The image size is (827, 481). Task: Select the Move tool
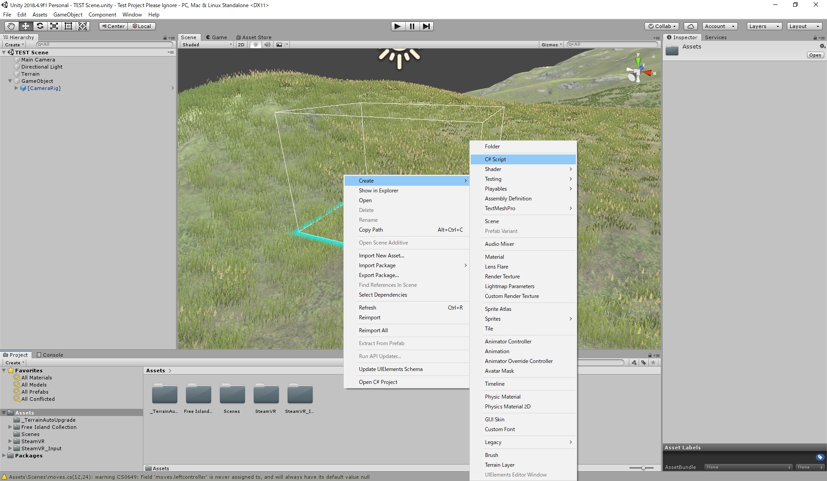[25, 26]
